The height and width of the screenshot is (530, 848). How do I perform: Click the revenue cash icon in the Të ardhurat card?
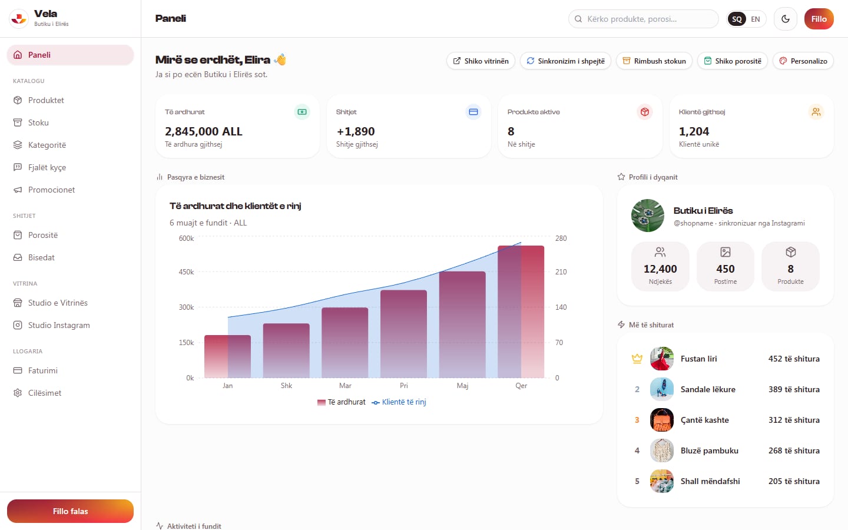pos(302,112)
